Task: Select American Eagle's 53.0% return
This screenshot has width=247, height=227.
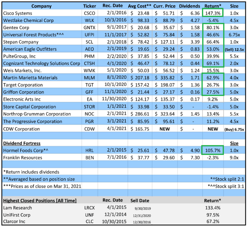Action: [x=213, y=49]
